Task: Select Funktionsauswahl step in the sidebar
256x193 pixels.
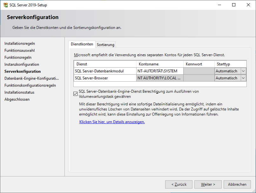Action: pyautogui.click(x=20, y=50)
